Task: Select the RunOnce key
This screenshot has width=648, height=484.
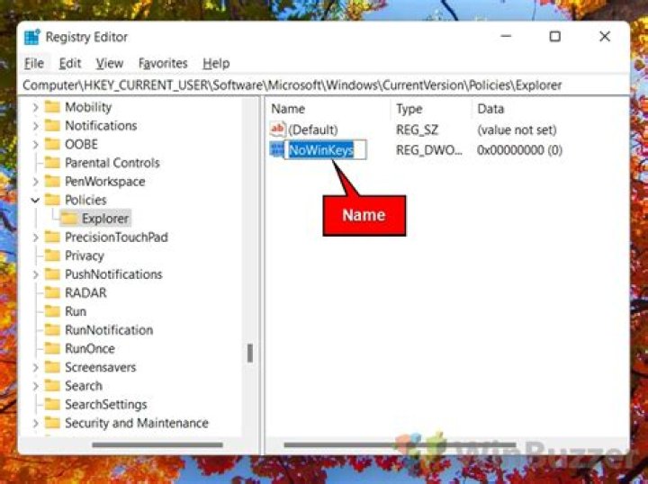Action: click(90, 348)
